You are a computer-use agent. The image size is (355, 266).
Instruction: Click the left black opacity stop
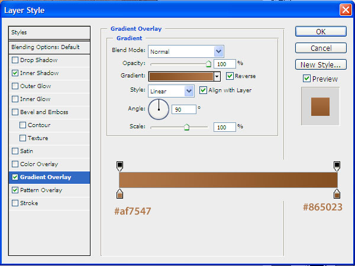pos(120,166)
